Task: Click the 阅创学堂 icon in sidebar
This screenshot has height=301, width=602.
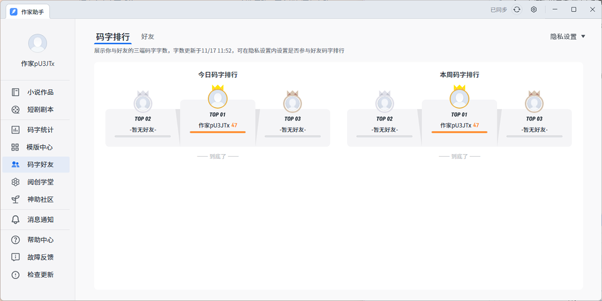Action: pyautogui.click(x=16, y=182)
